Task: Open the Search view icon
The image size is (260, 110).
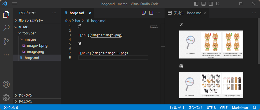Action: point(6,28)
